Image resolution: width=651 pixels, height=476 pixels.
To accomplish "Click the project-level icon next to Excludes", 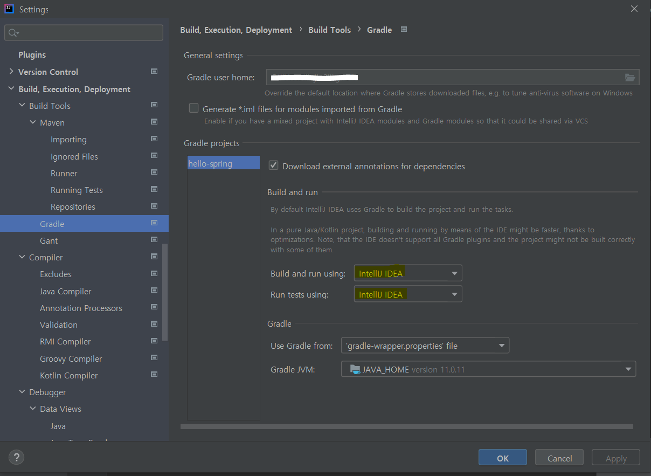I will pyautogui.click(x=154, y=273).
